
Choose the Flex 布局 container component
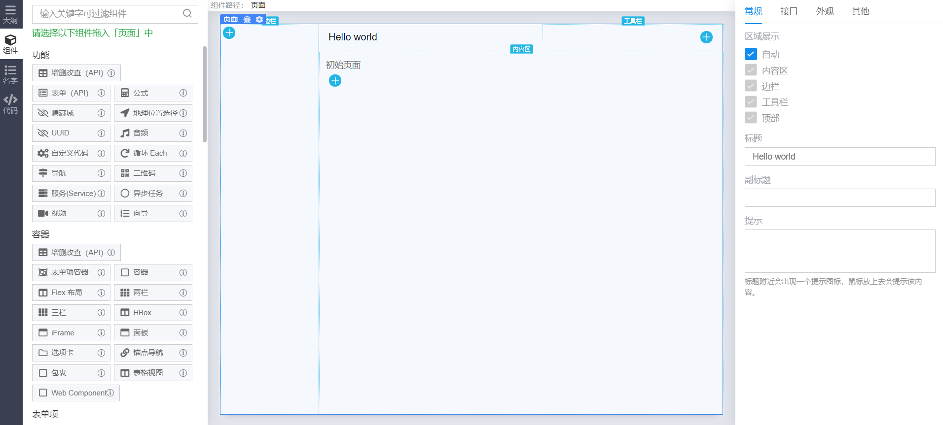tap(71, 293)
